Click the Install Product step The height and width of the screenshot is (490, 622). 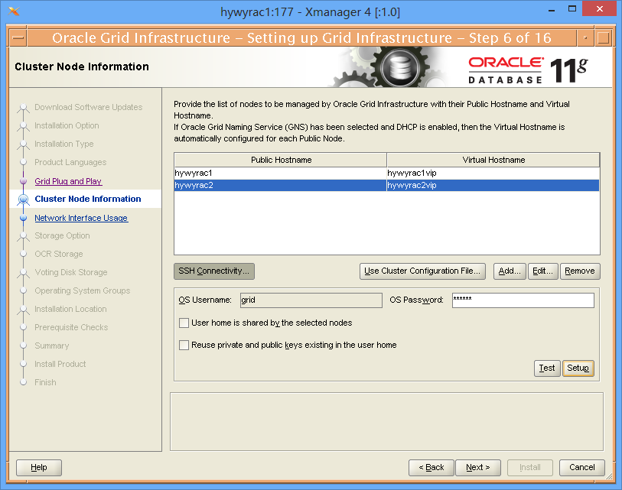(x=60, y=364)
